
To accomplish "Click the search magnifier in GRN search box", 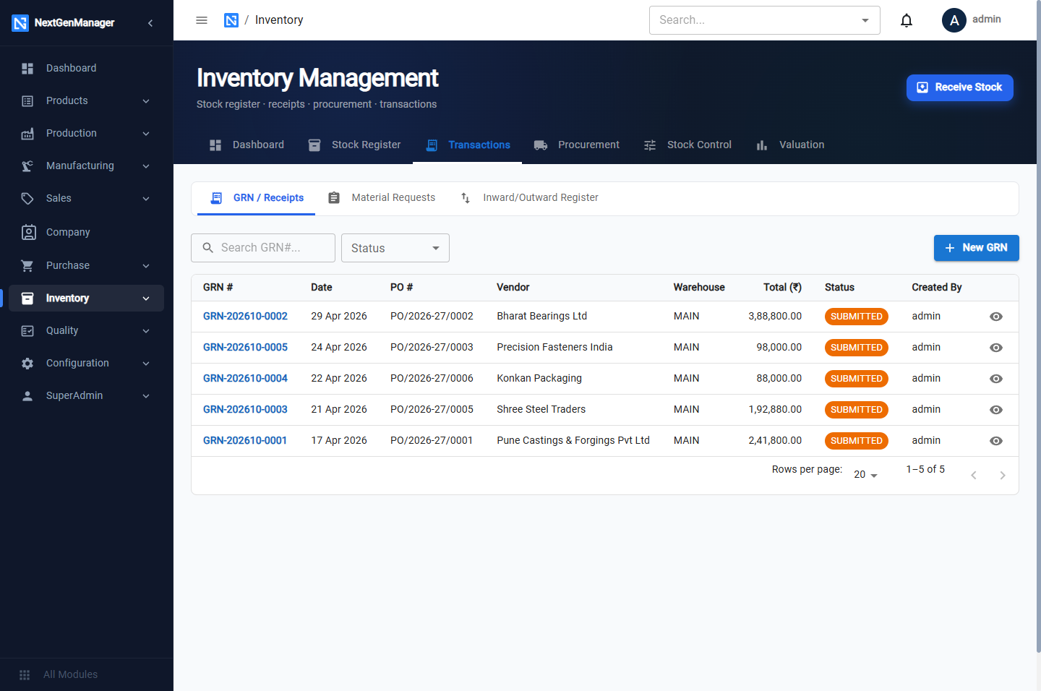I will [x=208, y=247].
